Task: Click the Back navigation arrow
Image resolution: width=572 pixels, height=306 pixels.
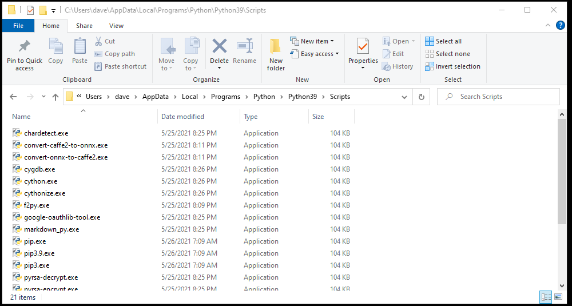Action: pos(13,97)
